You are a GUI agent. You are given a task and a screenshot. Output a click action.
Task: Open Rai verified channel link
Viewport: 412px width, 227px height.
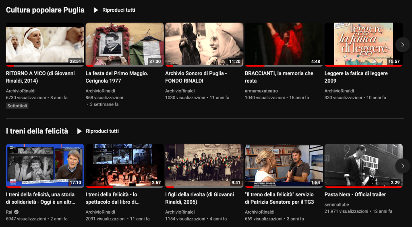(9, 212)
